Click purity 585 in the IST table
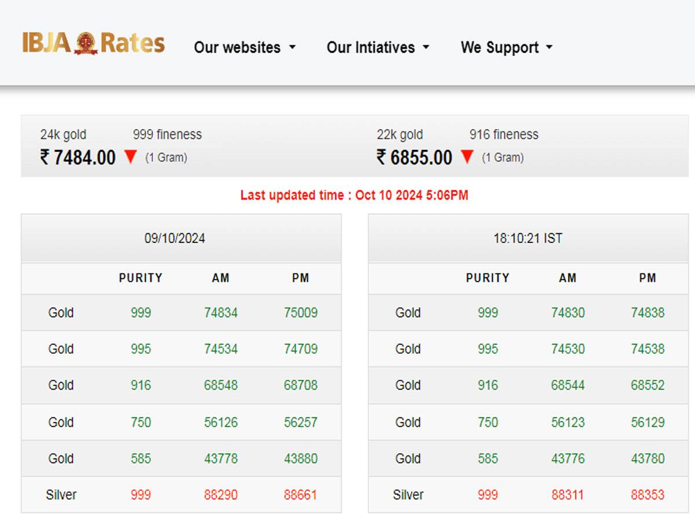Screen dimensions: 695x521 (488, 458)
